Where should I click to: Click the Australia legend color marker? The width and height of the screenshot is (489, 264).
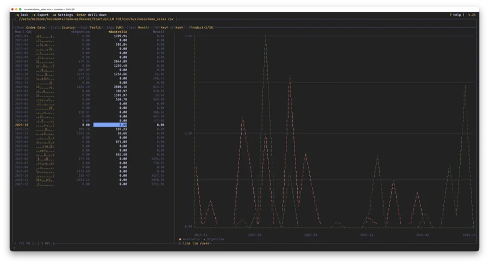pos(180,239)
